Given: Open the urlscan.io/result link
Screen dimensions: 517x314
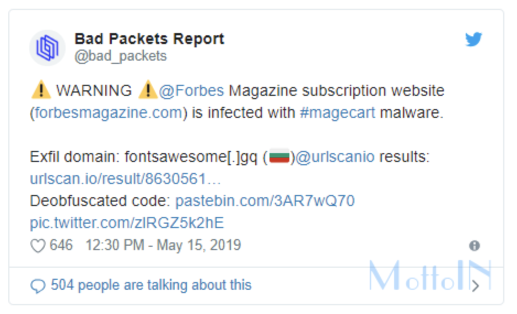Looking at the screenshot, I should (x=125, y=179).
